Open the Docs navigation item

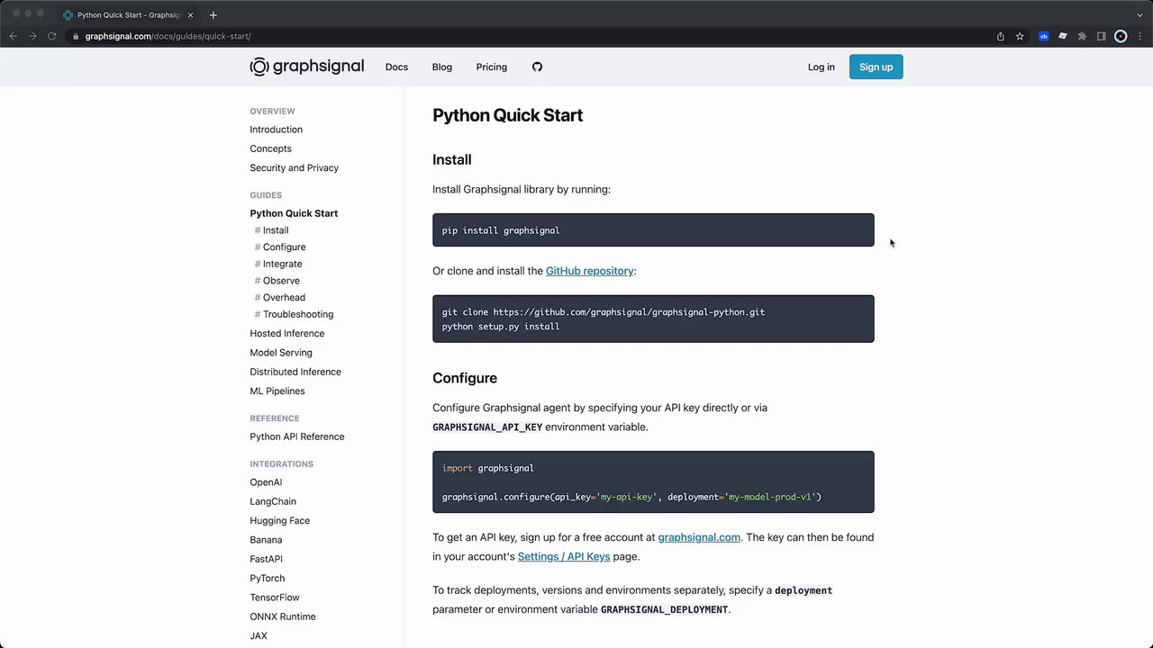point(396,67)
